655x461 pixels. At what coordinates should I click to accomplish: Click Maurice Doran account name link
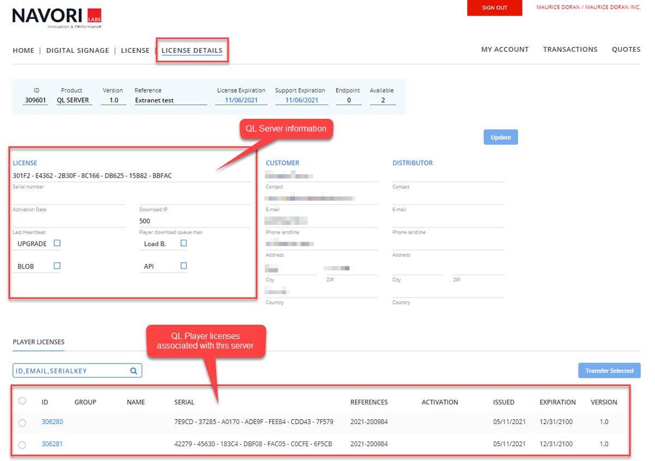(588, 8)
